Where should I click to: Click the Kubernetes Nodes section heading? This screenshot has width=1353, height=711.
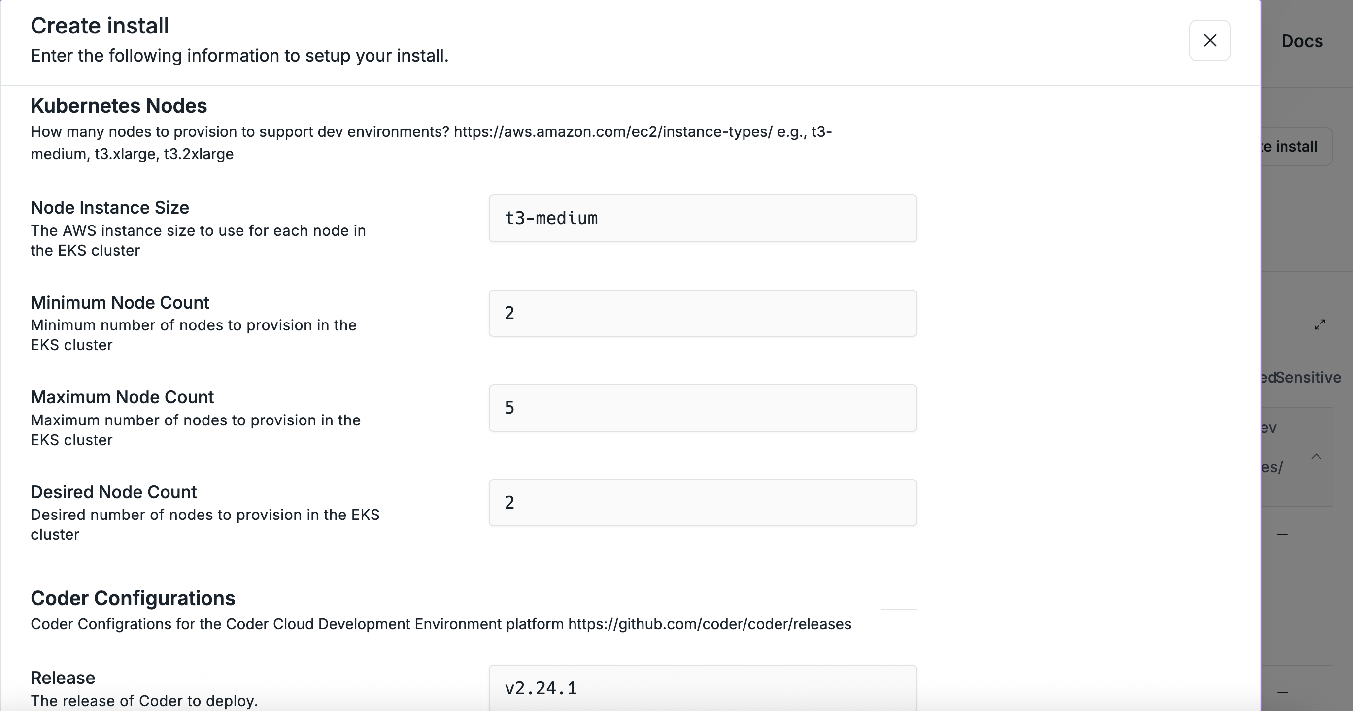point(119,106)
